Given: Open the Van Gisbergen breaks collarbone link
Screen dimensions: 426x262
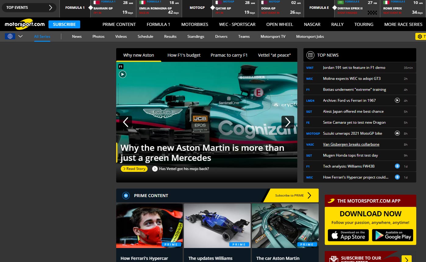Looking at the screenshot, I should point(351,144).
